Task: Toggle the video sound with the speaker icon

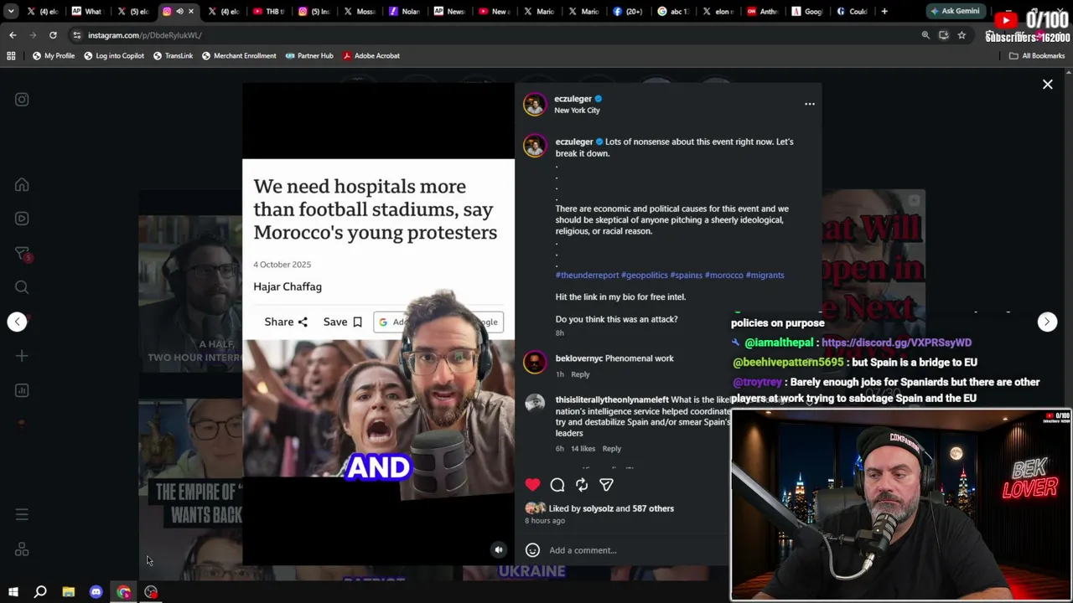Action: pos(499,550)
